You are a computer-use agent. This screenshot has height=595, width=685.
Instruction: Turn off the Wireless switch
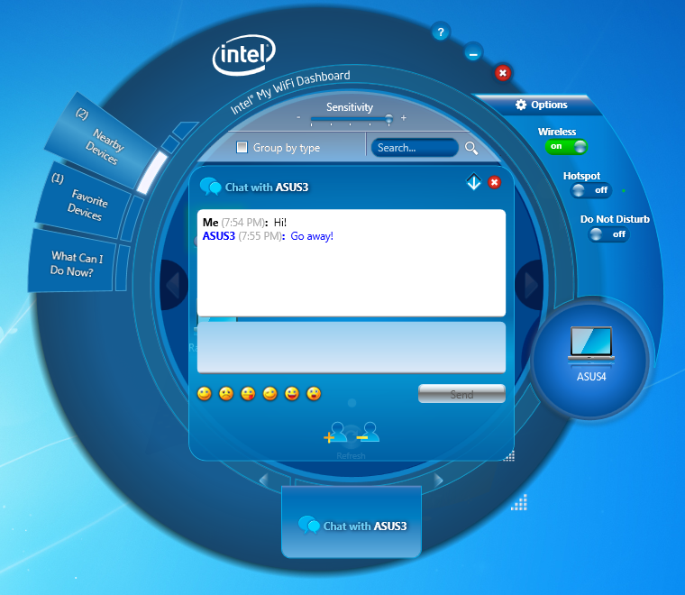(566, 147)
